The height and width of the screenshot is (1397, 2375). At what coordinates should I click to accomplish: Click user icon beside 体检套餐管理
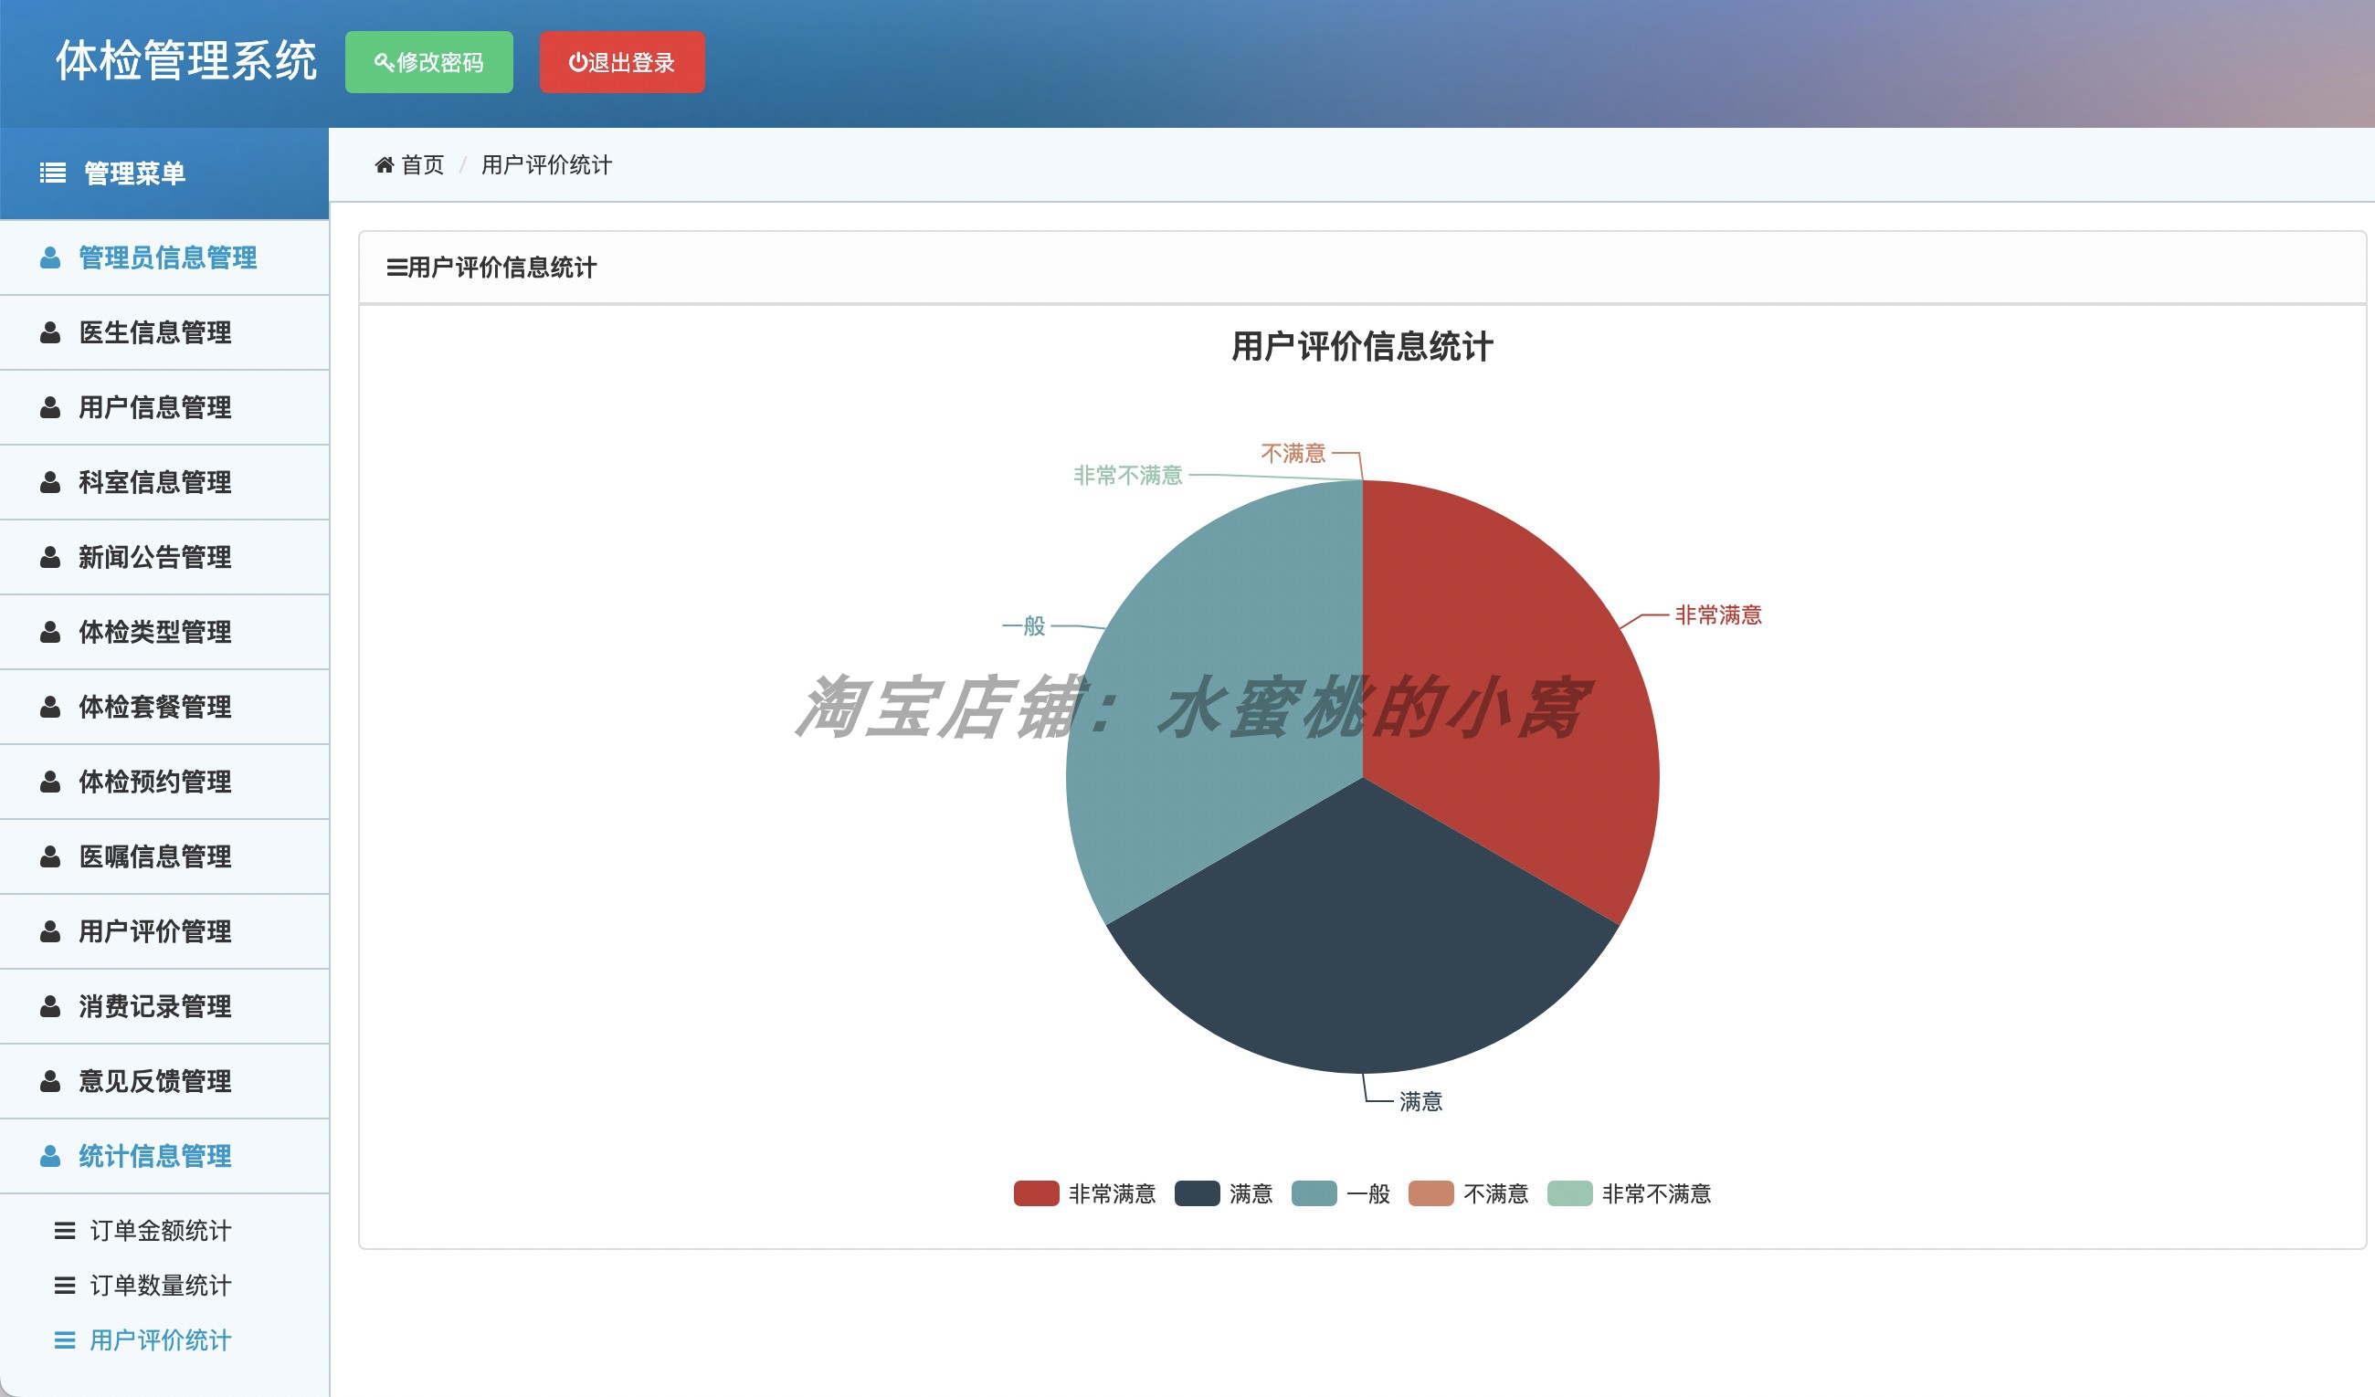coord(51,708)
